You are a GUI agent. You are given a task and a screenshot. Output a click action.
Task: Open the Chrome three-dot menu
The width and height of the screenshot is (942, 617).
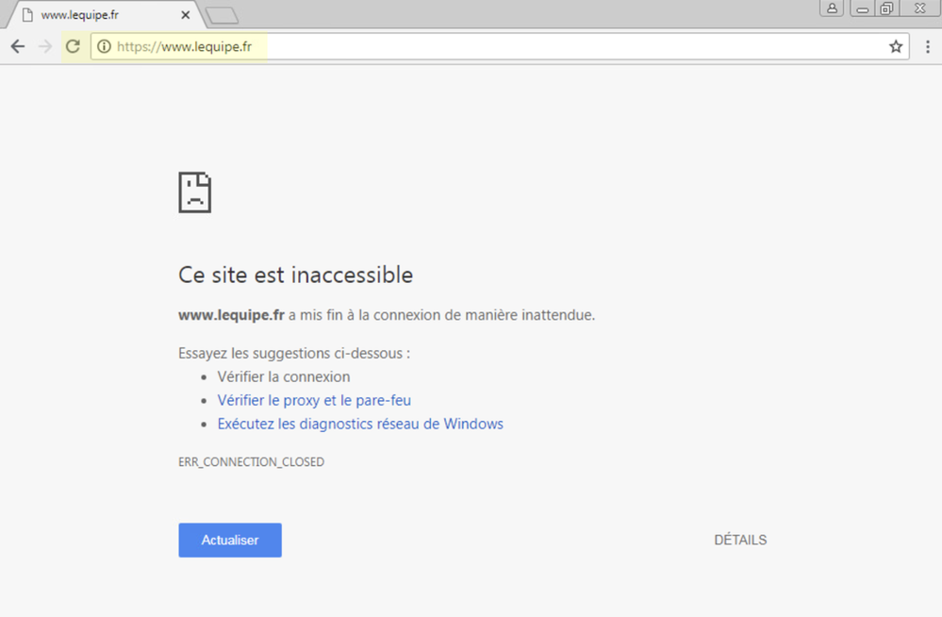click(928, 46)
